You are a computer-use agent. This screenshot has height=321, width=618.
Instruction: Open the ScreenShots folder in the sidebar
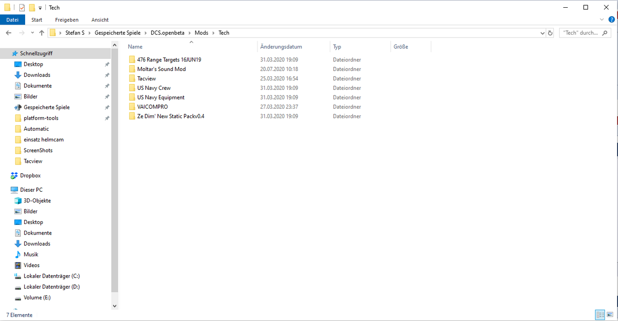point(38,150)
